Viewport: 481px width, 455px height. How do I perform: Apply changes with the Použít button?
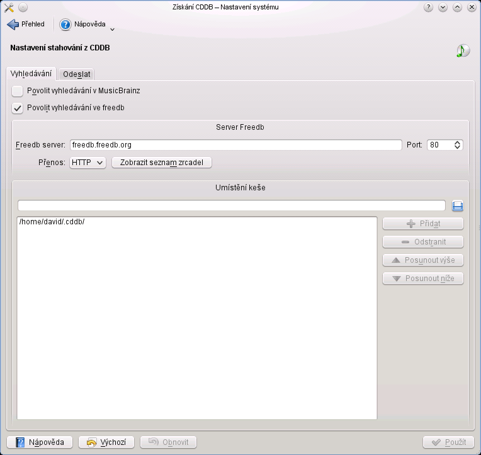[x=449, y=442]
